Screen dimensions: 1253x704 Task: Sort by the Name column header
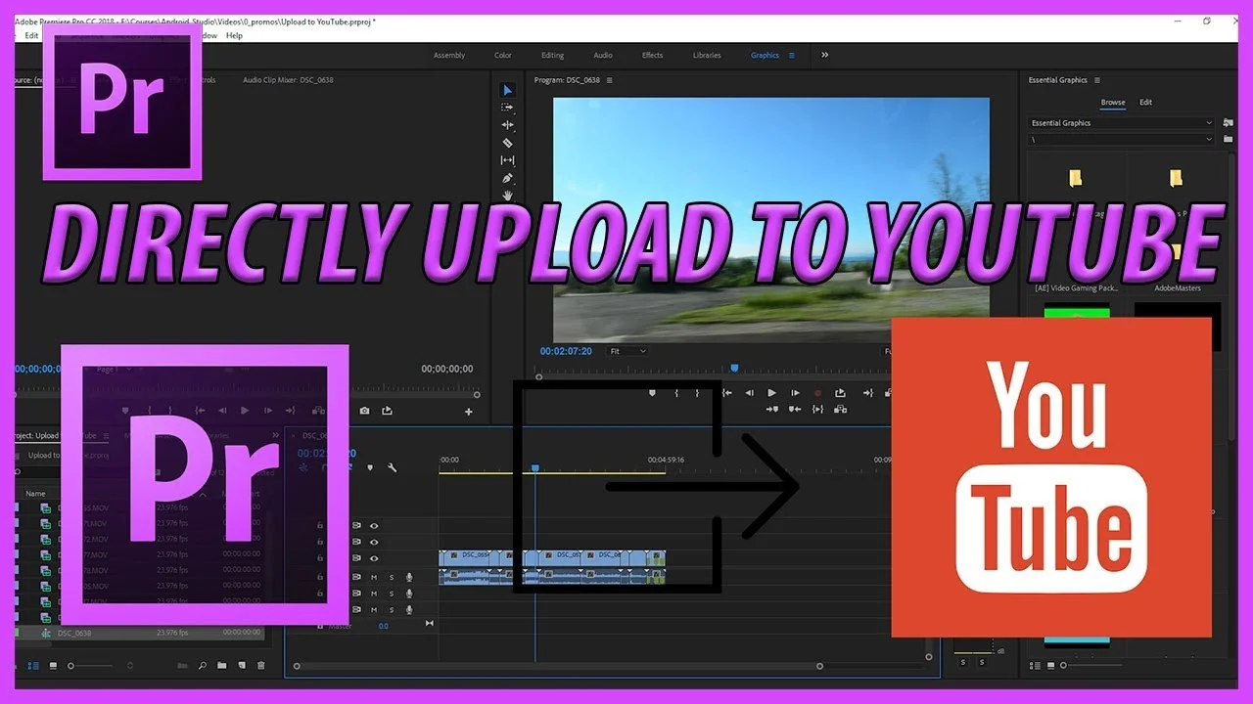(x=35, y=494)
